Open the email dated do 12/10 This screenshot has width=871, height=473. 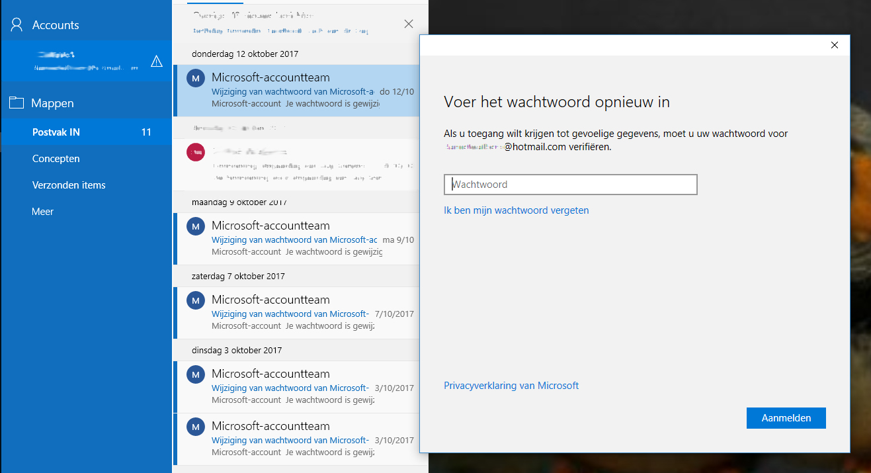[x=296, y=91]
